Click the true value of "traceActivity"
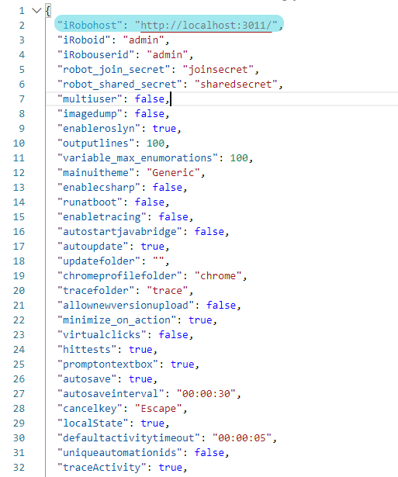 [171, 467]
